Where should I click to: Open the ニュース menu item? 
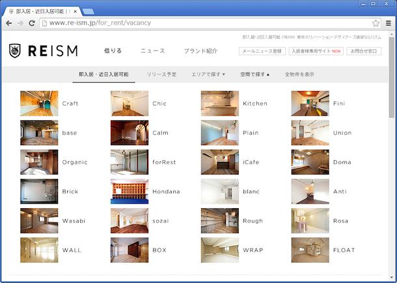(153, 51)
